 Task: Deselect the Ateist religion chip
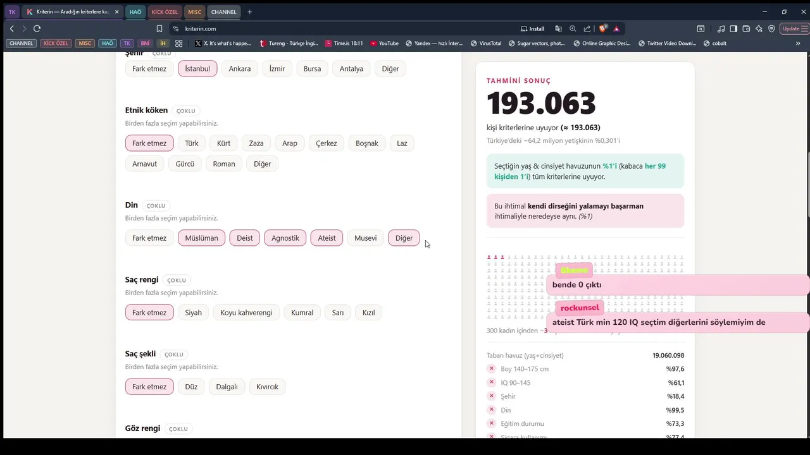click(327, 238)
